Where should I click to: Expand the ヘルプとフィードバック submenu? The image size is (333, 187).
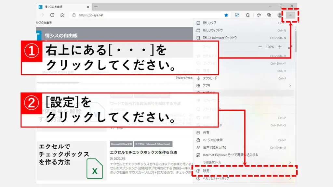pos(244,178)
